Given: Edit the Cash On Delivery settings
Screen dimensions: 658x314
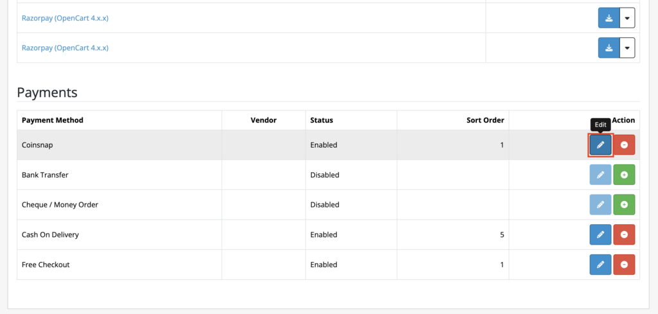Looking at the screenshot, I should click(x=600, y=234).
